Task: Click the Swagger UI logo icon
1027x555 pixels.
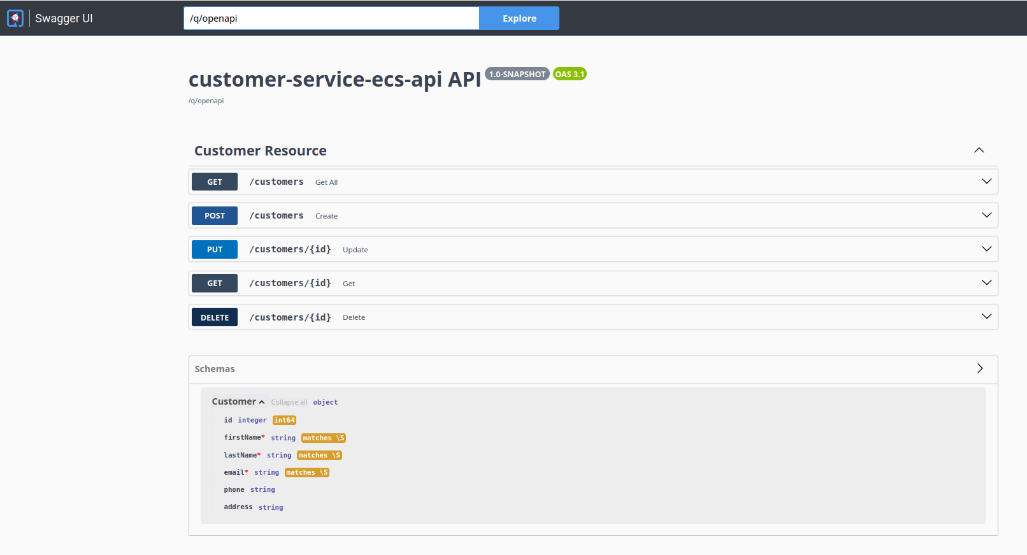Action: [15, 18]
